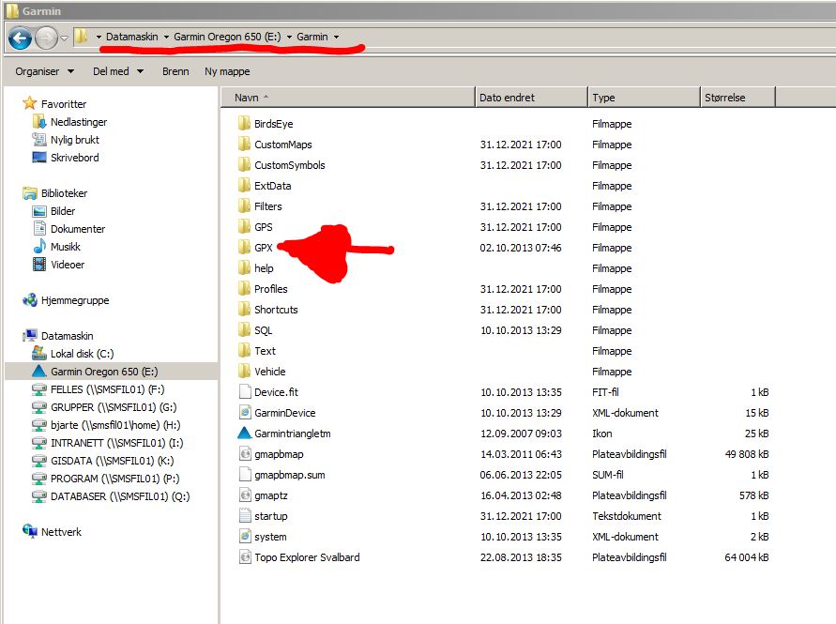Select the Topo Explorer Svalbard file
The width and height of the screenshot is (836, 624).
tap(306, 557)
